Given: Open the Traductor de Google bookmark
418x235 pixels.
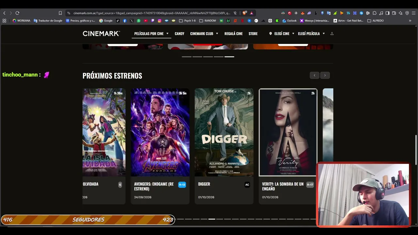Looking at the screenshot, I should [x=48, y=21].
